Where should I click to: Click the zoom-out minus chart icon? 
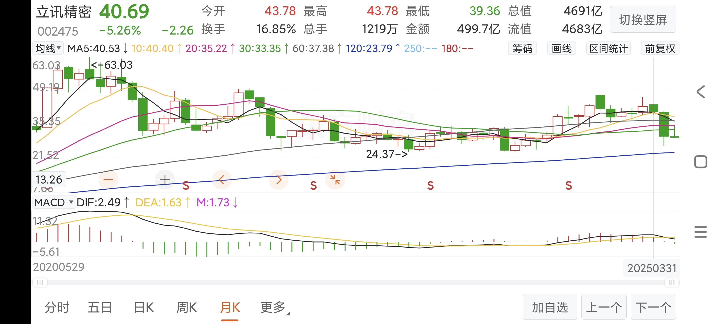(x=108, y=180)
